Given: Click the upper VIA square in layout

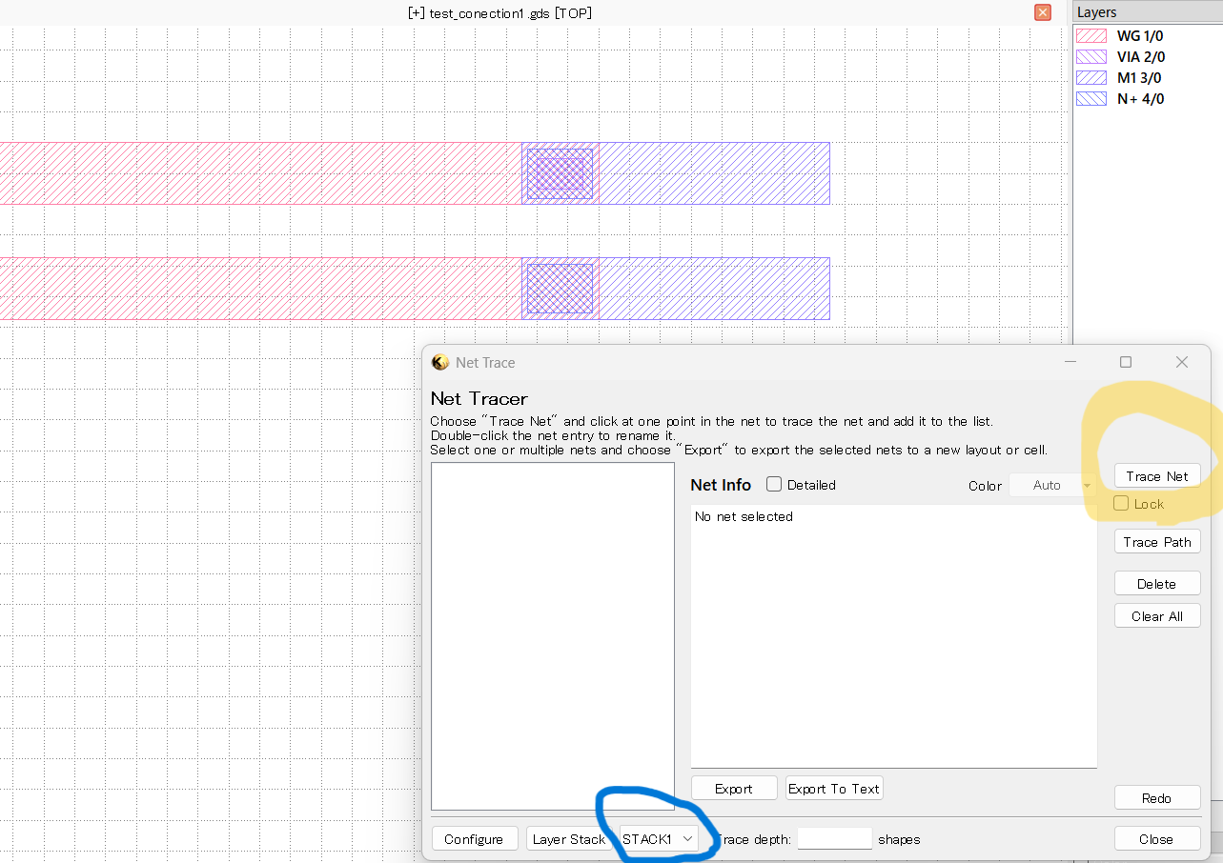Looking at the screenshot, I should coord(560,173).
